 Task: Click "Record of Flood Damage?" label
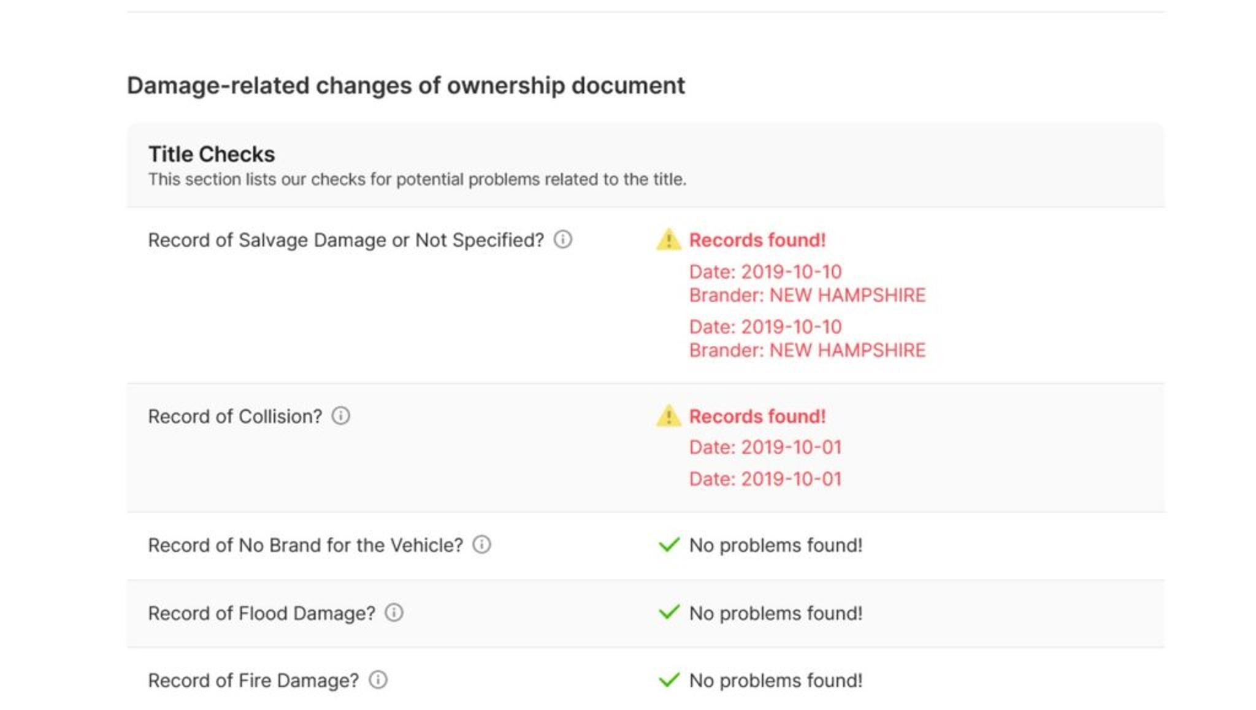262,614
